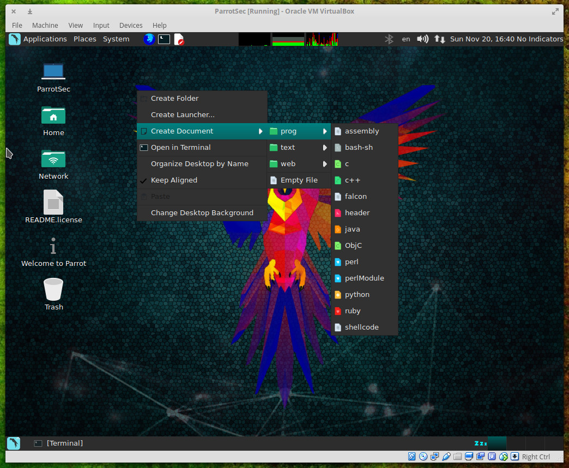
Task: Click the VirtualBox overlapping screens status icon
Action: 481,457
